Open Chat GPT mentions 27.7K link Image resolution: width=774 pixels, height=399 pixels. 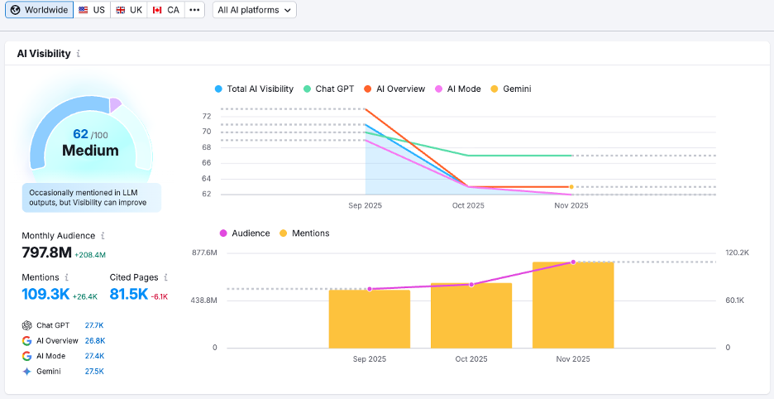[94, 325]
